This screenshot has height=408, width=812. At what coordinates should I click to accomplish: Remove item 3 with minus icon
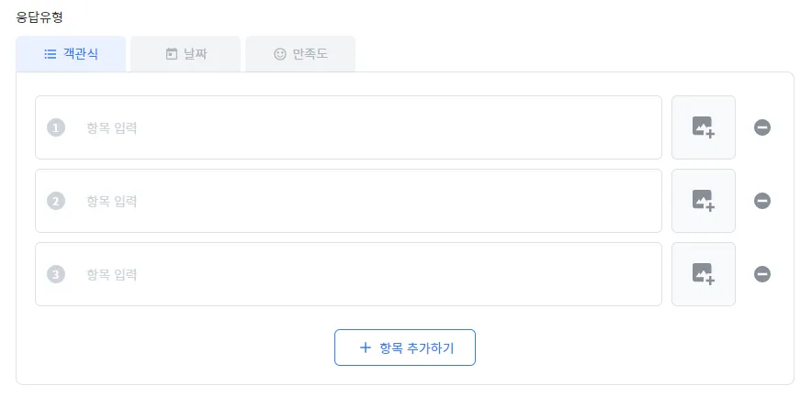tap(762, 274)
